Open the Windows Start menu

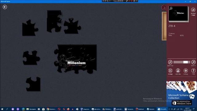coord(2,109)
